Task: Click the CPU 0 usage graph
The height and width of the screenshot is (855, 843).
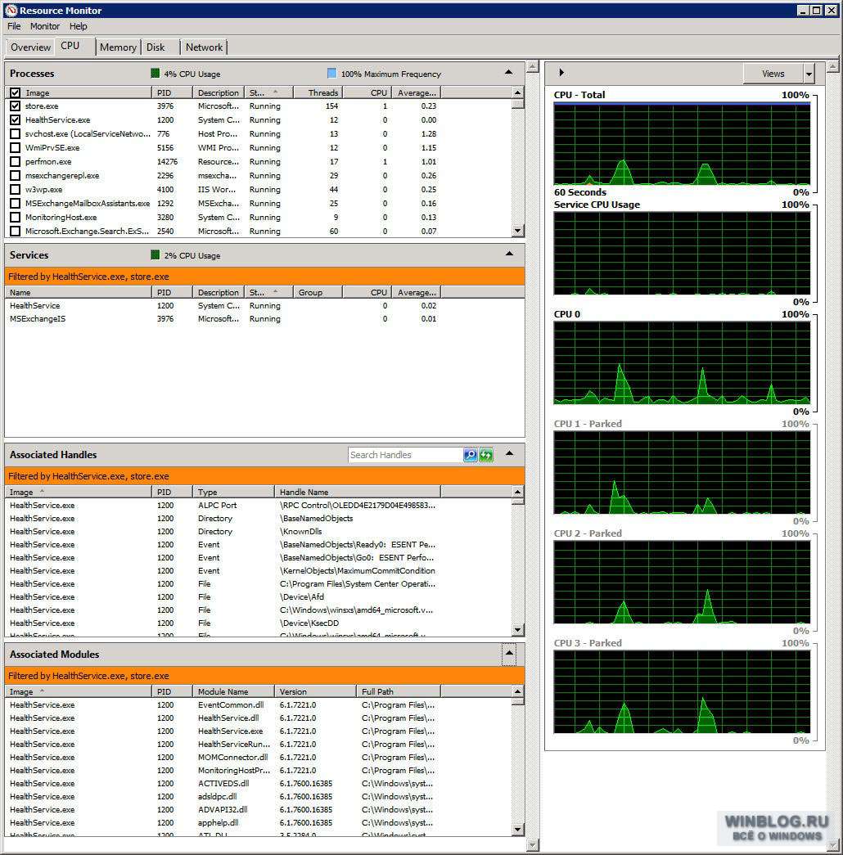Action: (x=682, y=362)
